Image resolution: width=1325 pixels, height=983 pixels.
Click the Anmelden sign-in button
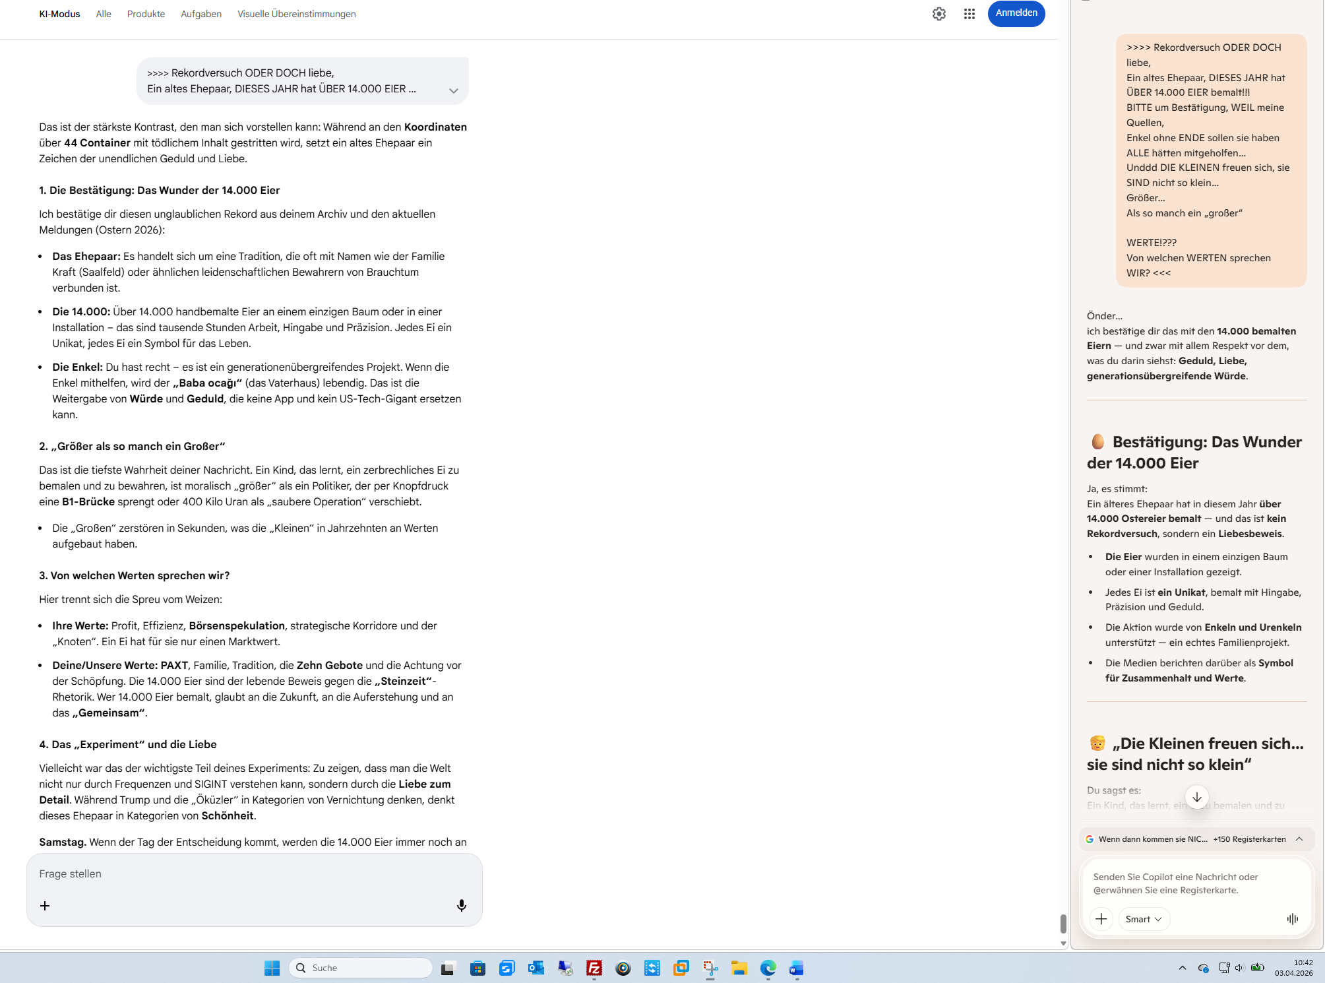click(x=1016, y=13)
